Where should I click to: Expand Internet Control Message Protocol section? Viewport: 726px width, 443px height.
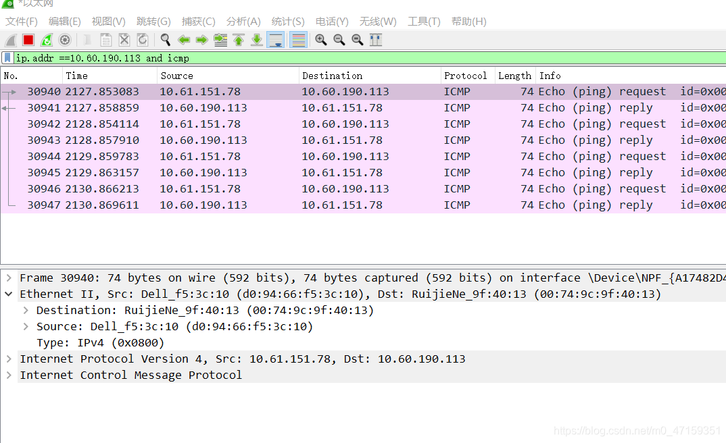pyautogui.click(x=9, y=375)
